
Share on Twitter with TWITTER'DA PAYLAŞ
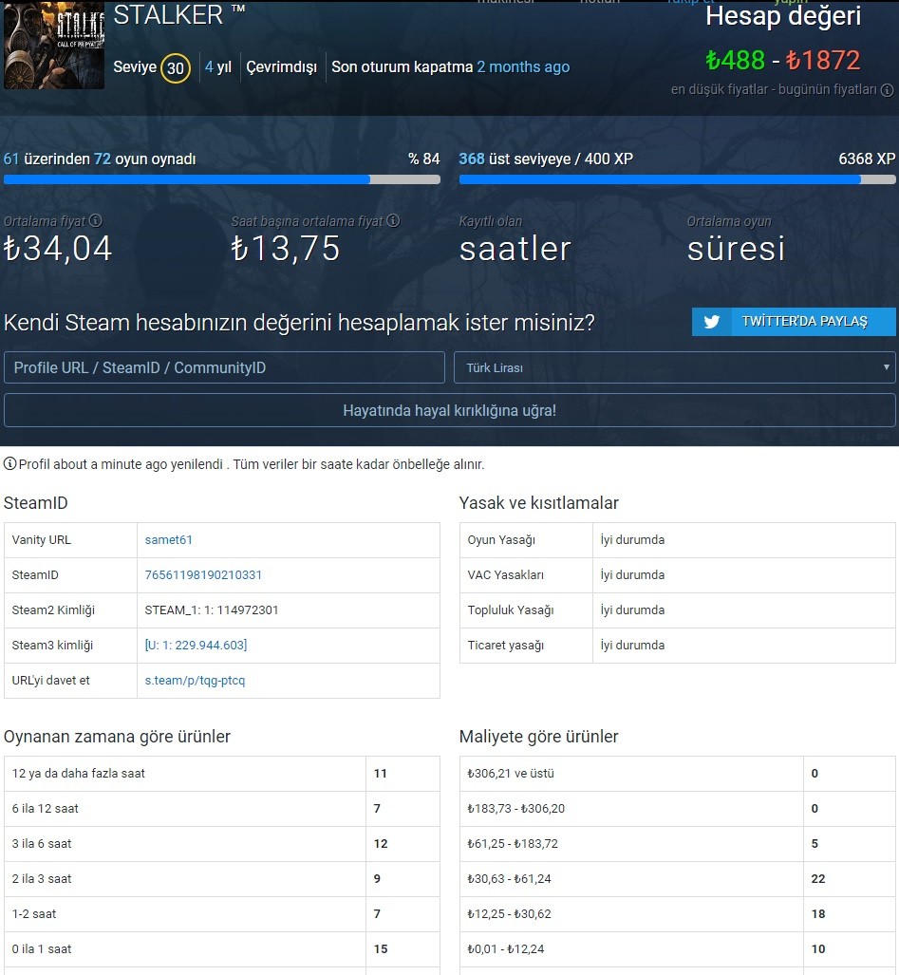coord(794,322)
